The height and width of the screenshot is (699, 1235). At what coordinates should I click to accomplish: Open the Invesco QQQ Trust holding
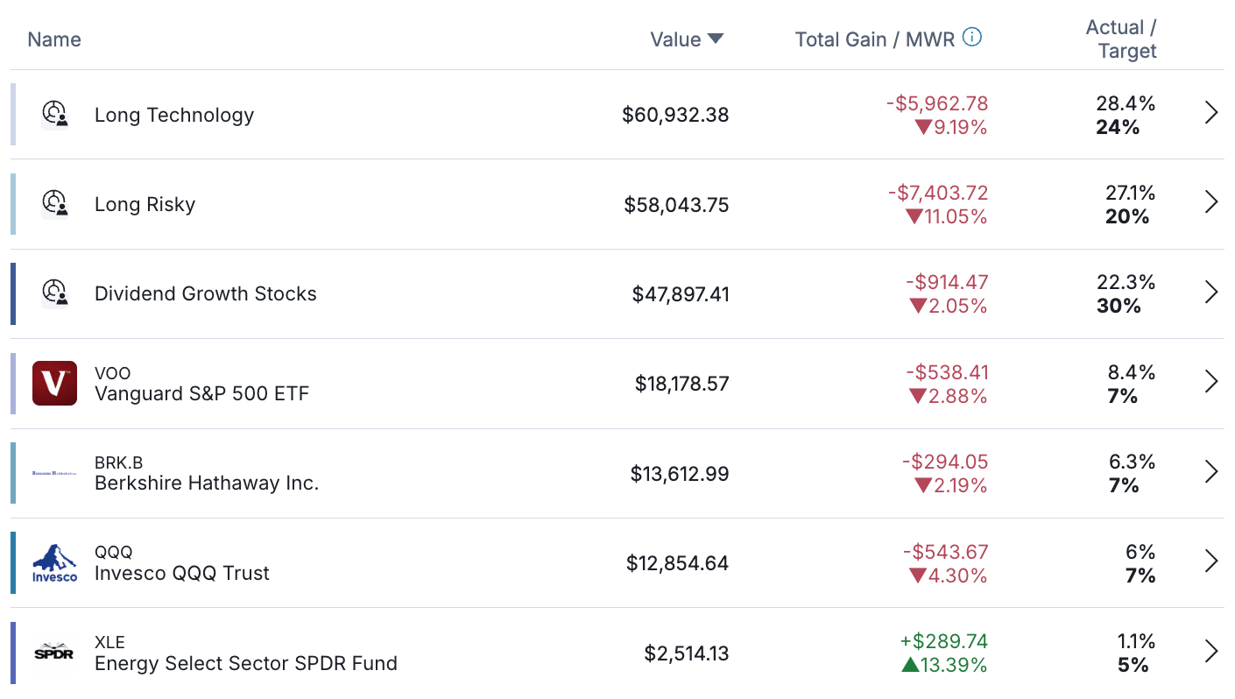click(x=182, y=574)
